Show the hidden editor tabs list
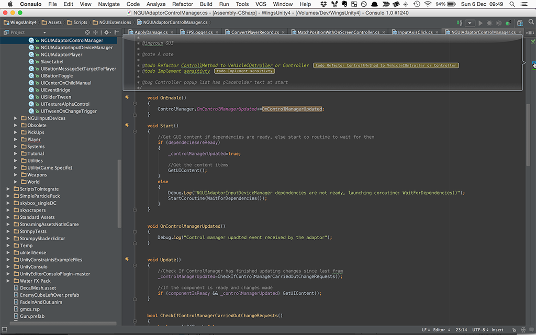The width and height of the screenshot is (536, 335). 530,32
